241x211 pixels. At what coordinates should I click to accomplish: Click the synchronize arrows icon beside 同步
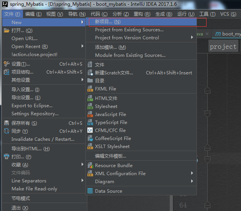[x=7, y=131]
